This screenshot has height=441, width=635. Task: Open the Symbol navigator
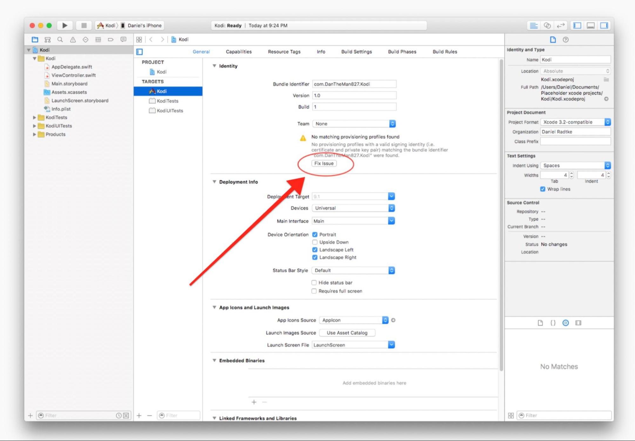coord(48,40)
